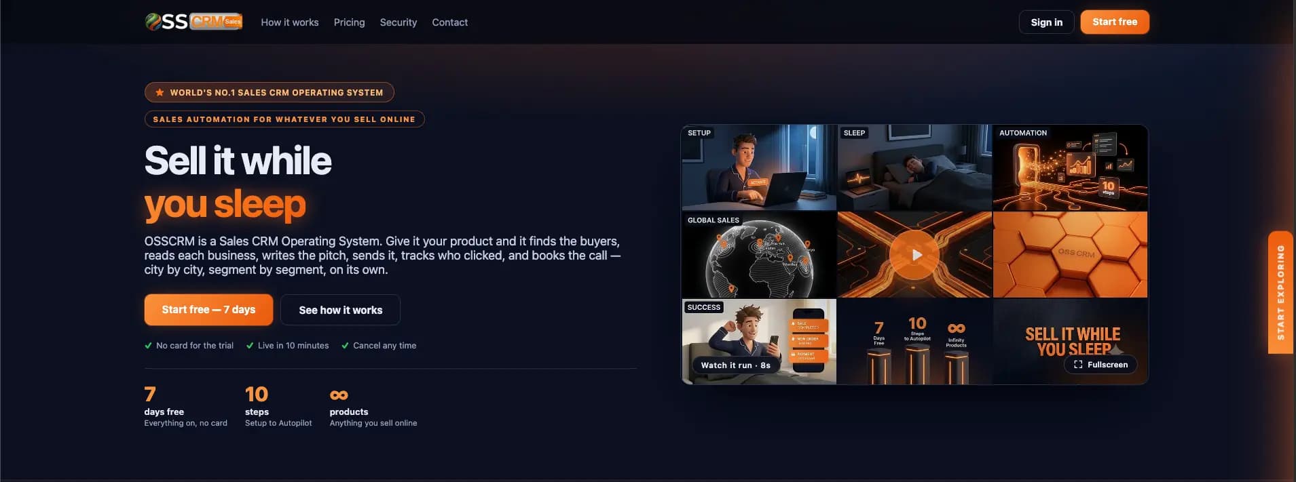Click the OSSCRM logo in the header
Viewport: 1296px width, 482px height.
pos(193,22)
